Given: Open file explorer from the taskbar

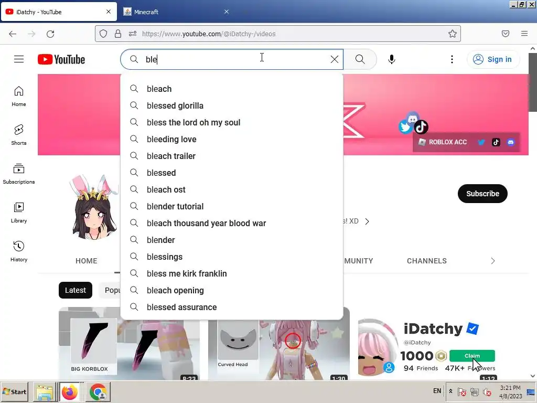Looking at the screenshot, I should coord(45,391).
